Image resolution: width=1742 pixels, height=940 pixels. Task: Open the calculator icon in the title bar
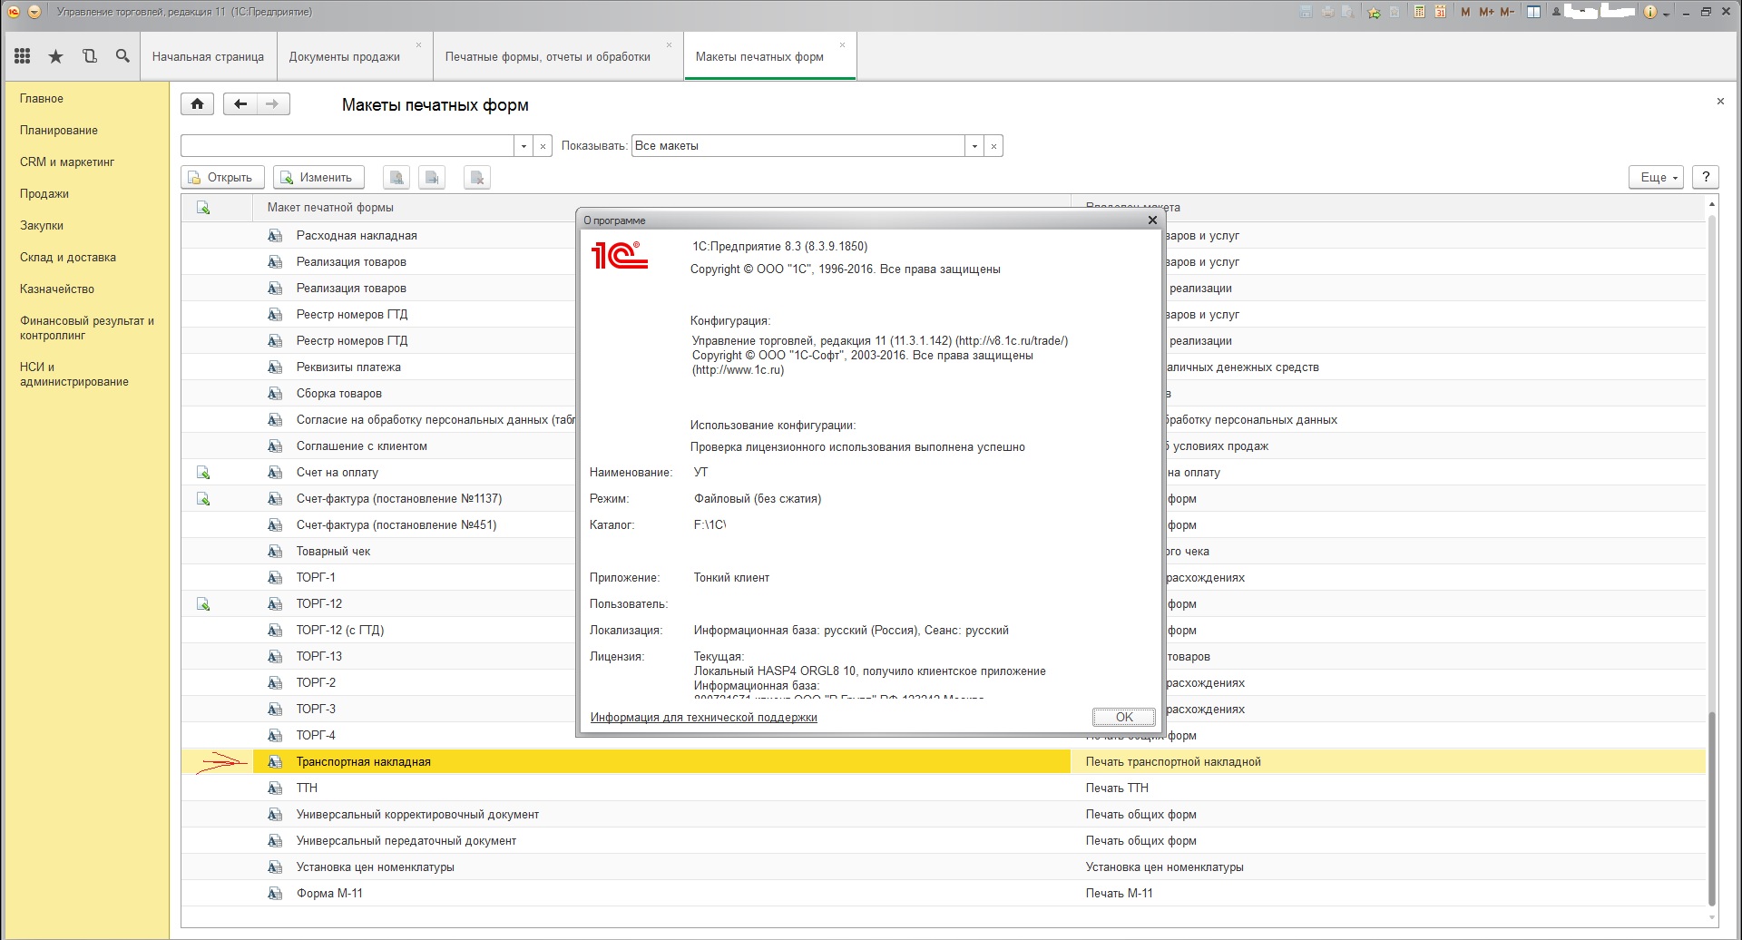pyautogui.click(x=1419, y=12)
